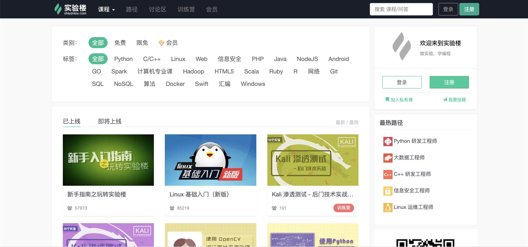Expand the 课程 dropdown menu
Viewport: 528px width, 247px height.
point(106,9)
